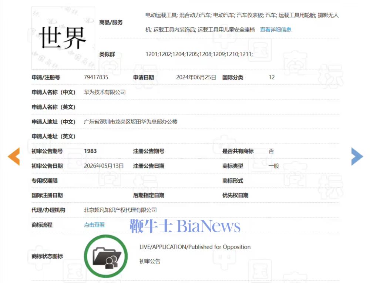This screenshot has width=370, height=283.
Task: Click the 申请人地址（英文） label
Action: 54,136
